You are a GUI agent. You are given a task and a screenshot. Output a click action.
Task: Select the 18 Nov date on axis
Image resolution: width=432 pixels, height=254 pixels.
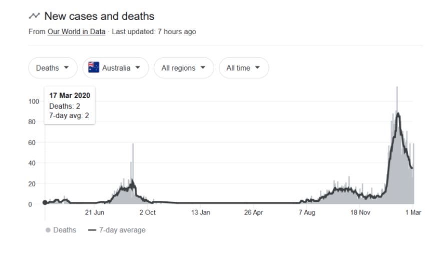click(x=360, y=213)
